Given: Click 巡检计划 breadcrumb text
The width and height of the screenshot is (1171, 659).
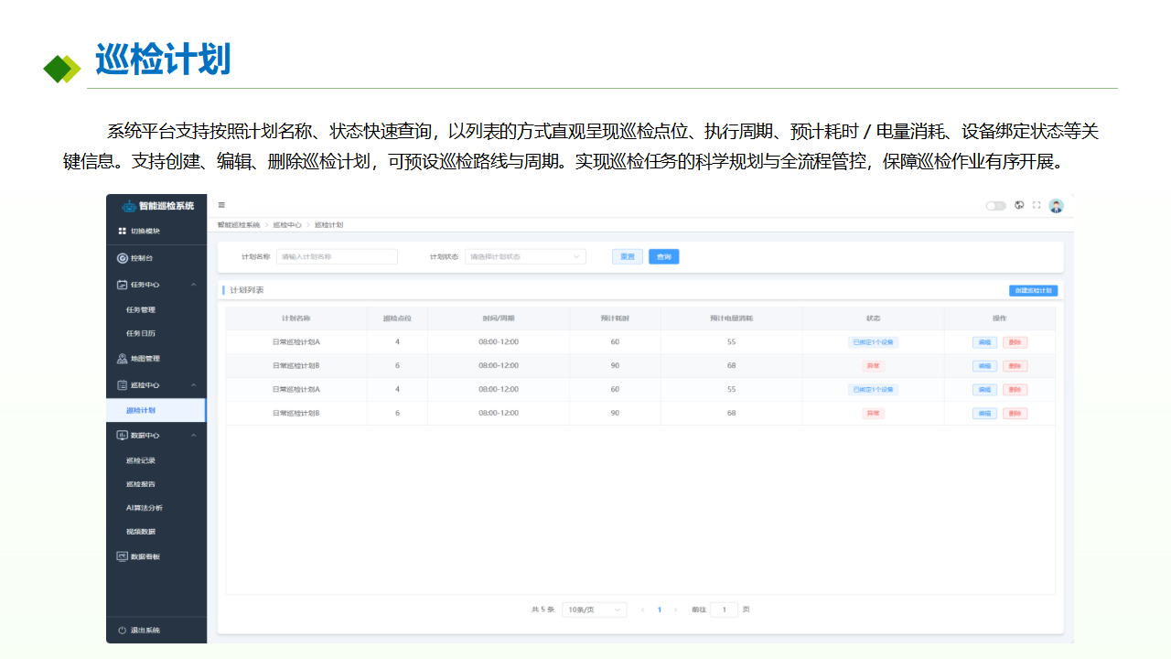Looking at the screenshot, I should click(x=328, y=225).
